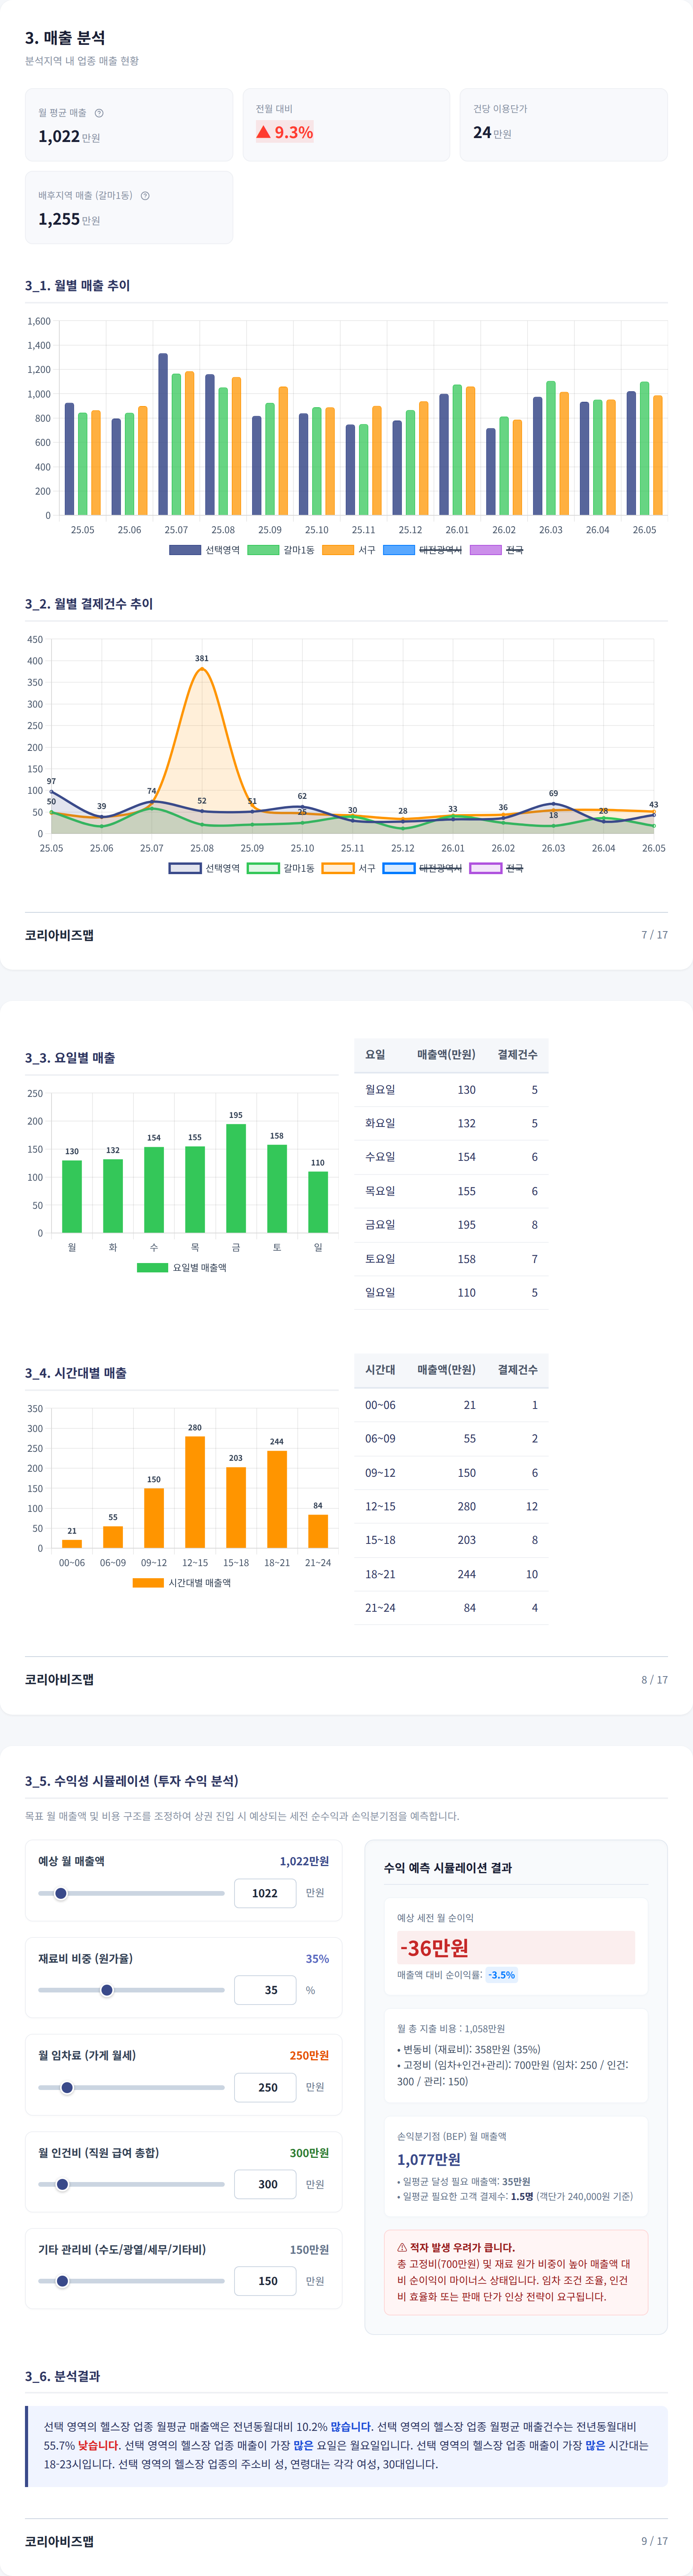Click the 월 인건비 input showing 300
The height and width of the screenshot is (2576, 693).
tap(265, 2184)
